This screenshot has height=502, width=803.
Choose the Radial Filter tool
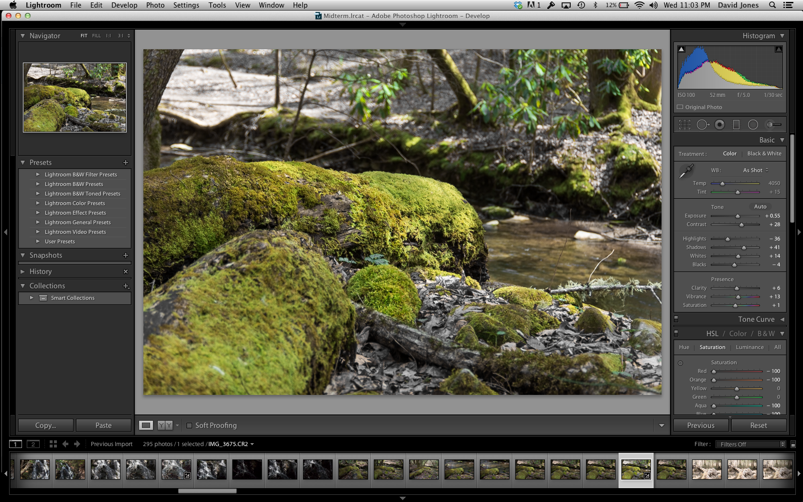pos(753,125)
